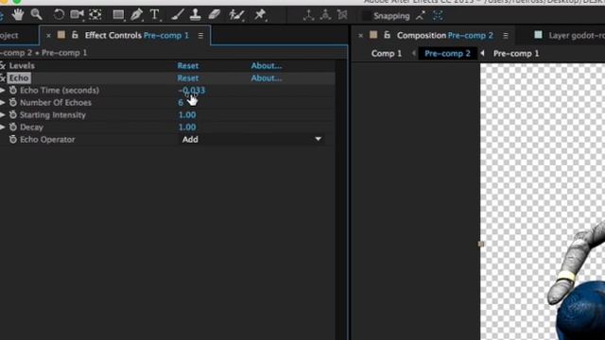The image size is (605, 340).
Task: Select the Echo effect name
Action: tap(19, 77)
